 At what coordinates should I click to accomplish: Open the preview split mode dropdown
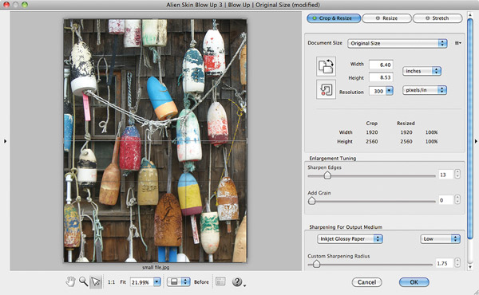pos(178,281)
